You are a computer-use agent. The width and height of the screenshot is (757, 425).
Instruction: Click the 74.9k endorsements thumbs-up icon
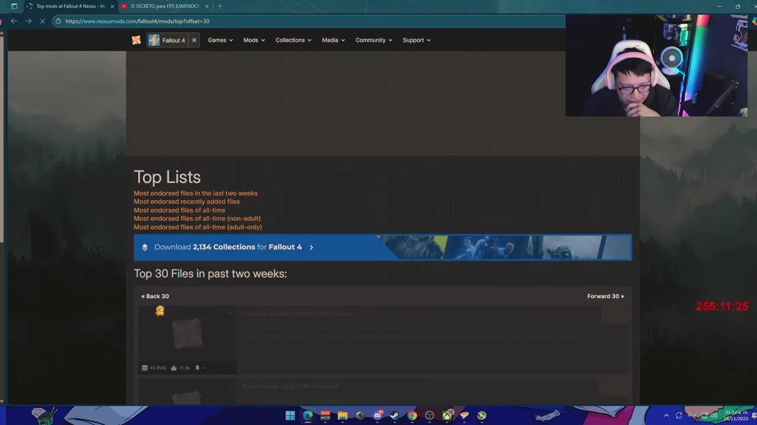pos(174,368)
